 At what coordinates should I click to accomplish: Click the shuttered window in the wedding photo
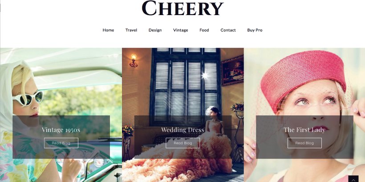[186, 85]
